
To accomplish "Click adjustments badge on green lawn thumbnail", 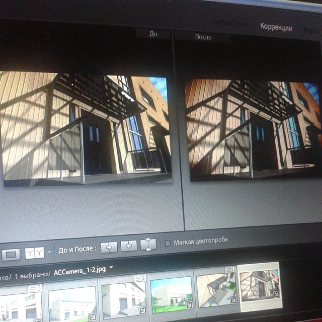I will [x=189, y=305].
